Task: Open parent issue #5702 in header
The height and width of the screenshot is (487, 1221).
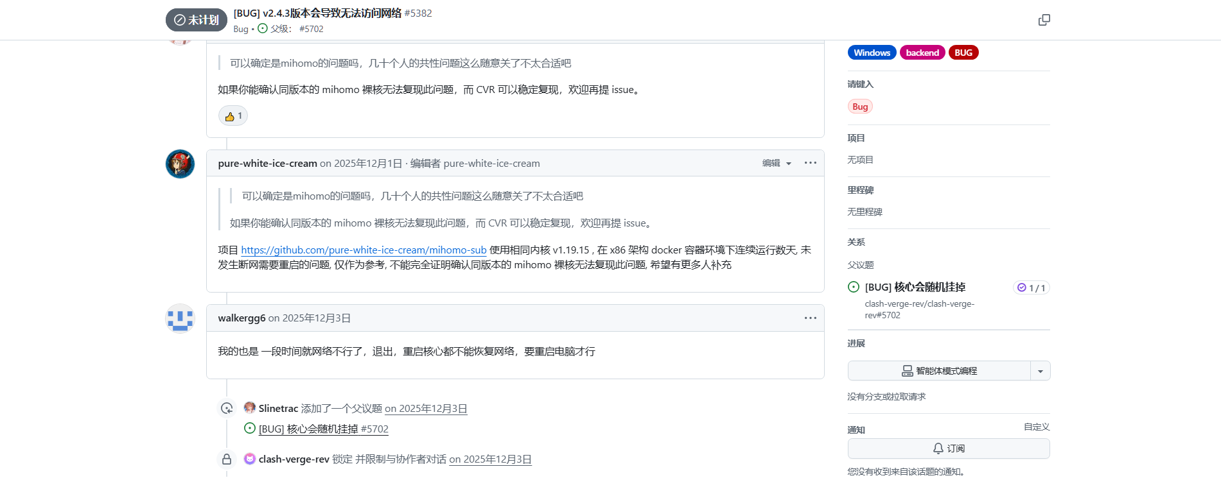Action: [x=311, y=29]
